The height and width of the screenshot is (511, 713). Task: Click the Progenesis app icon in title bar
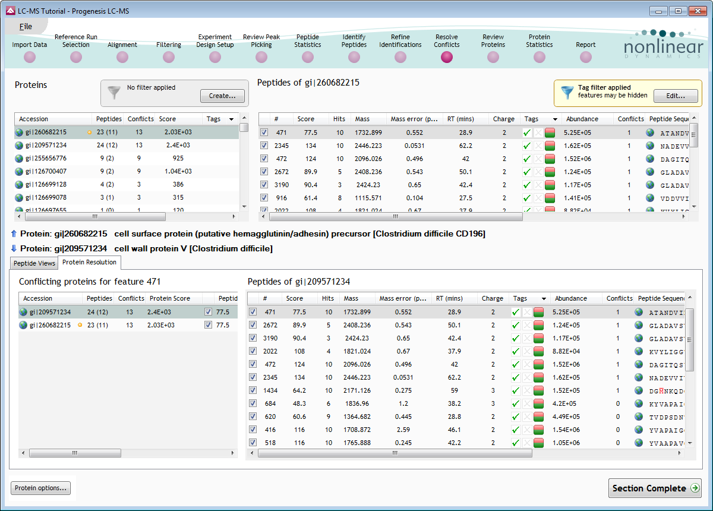(10, 11)
